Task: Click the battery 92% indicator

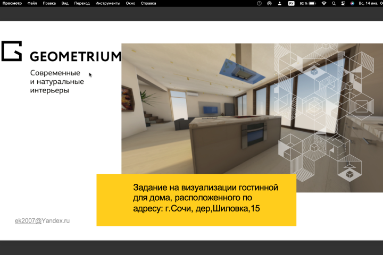Action: pyautogui.click(x=308, y=3)
